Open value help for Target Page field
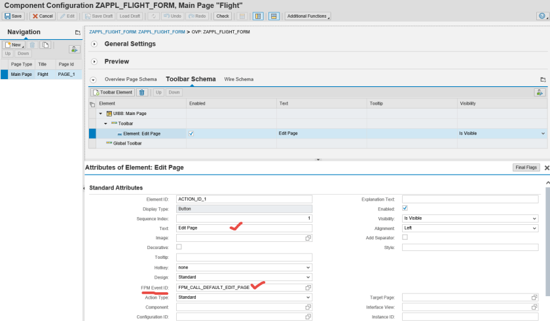Image resolution: width=550 pixels, height=321 pixels. tap(534, 297)
